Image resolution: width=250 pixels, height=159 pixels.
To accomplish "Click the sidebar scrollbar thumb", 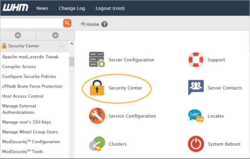I will pyautogui.click(x=72, y=61).
